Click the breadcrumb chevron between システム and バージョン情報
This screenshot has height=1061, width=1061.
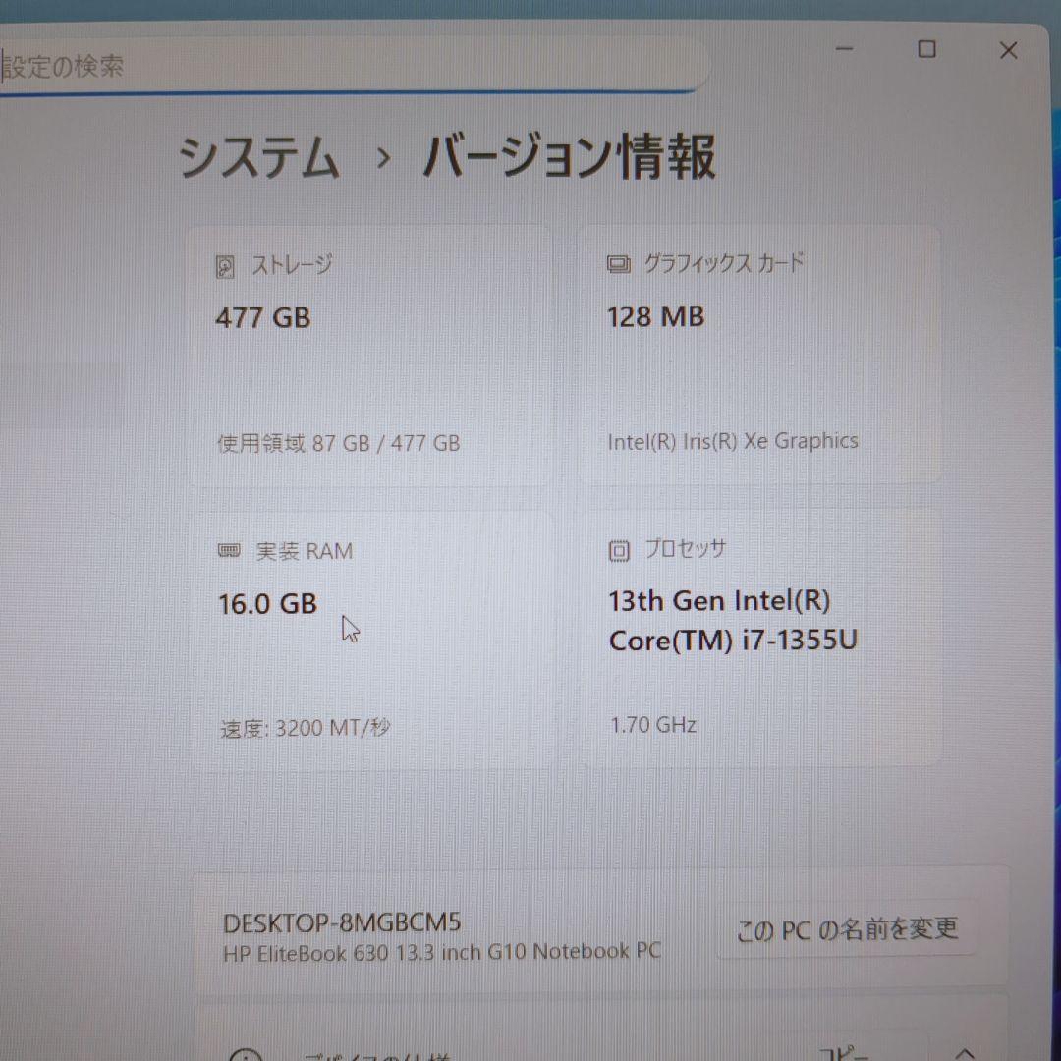click(x=385, y=157)
